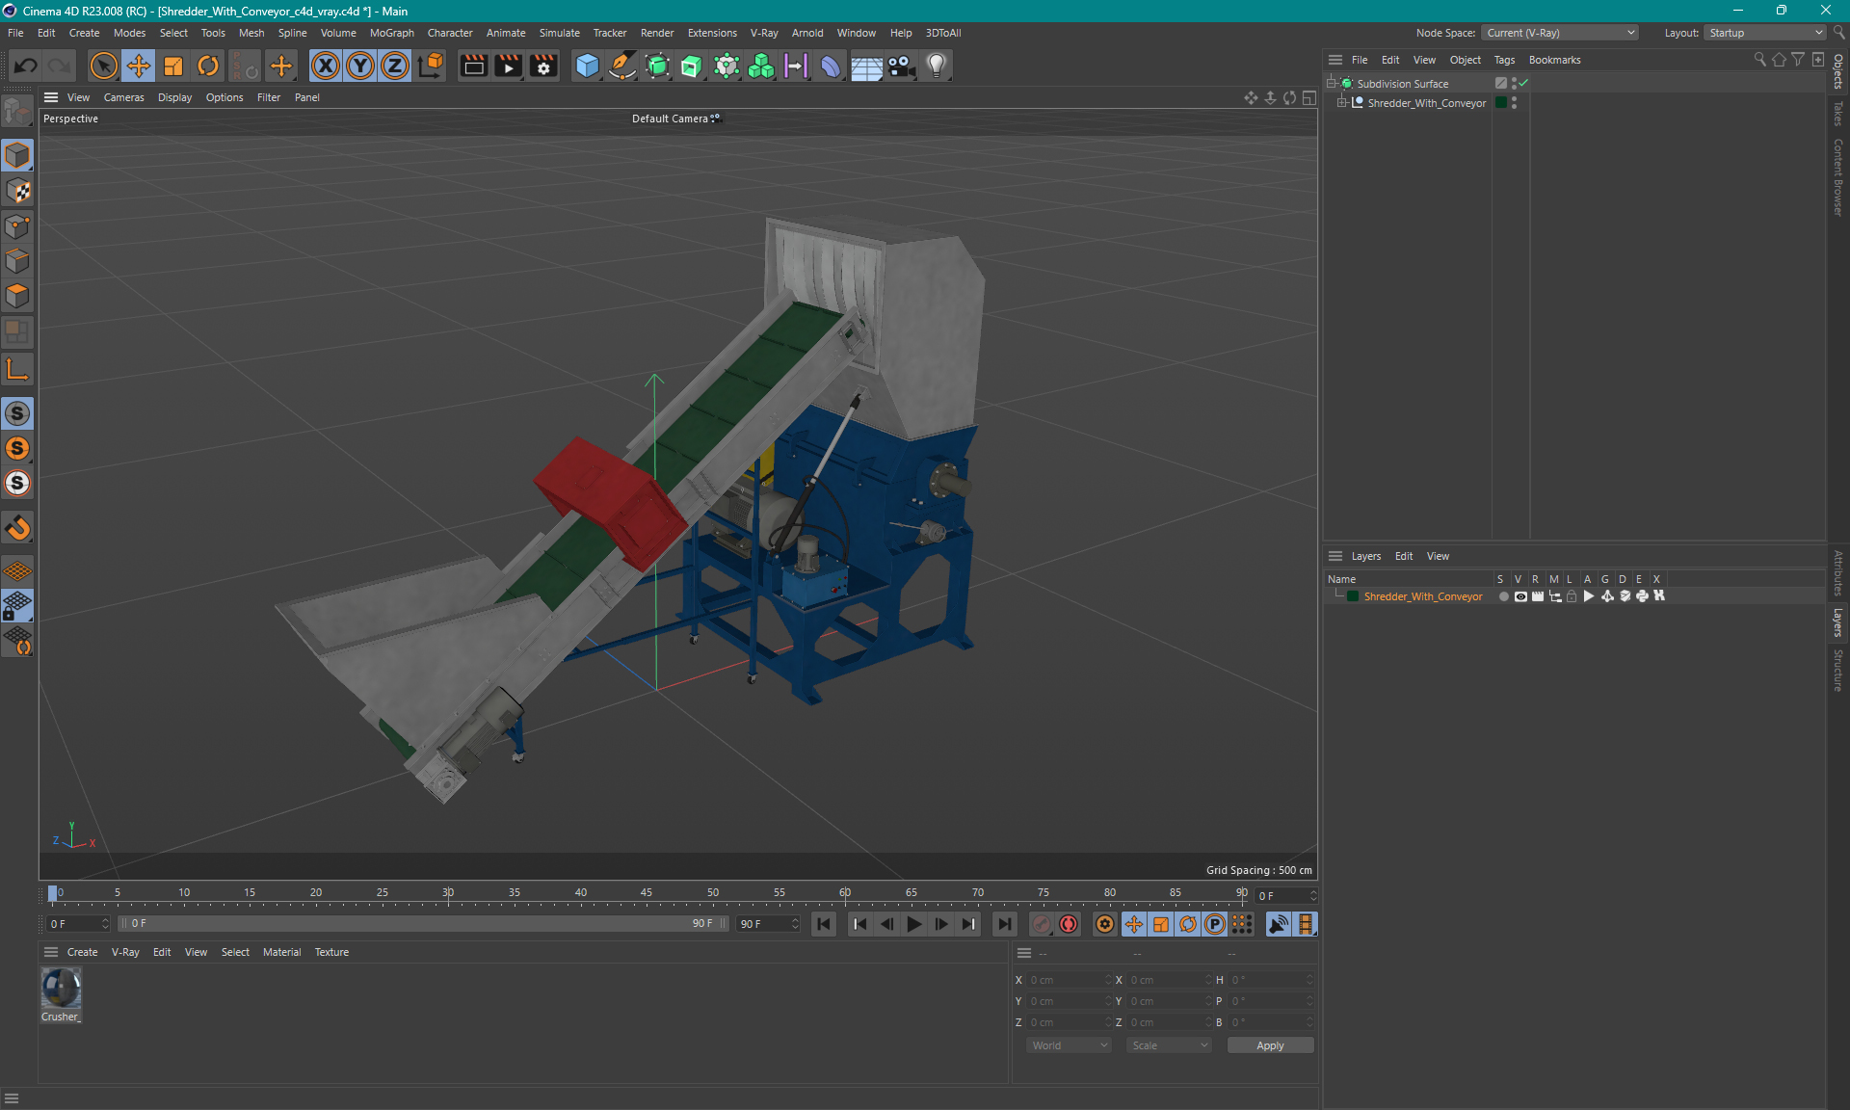1850x1110 pixels.
Task: Toggle layer visibility eye for Shredder_With_Conveyor
Action: (1520, 596)
